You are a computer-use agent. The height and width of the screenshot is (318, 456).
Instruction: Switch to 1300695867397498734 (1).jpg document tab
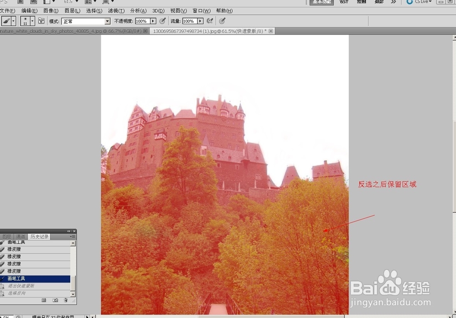coord(210,31)
